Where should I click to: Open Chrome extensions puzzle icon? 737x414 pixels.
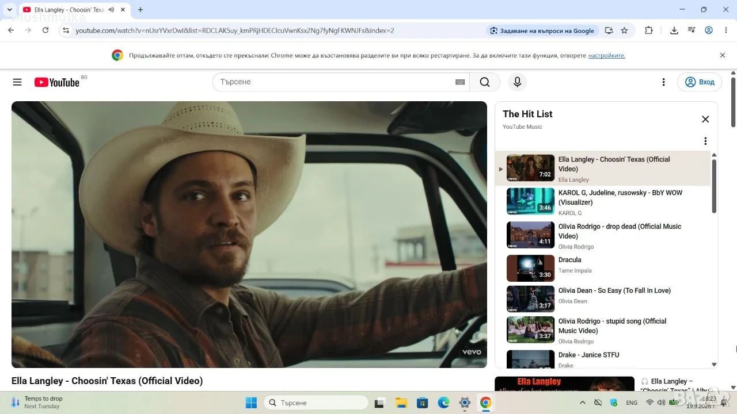(649, 30)
